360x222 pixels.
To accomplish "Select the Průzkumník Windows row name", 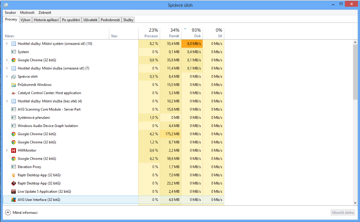I will click(34, 85).
